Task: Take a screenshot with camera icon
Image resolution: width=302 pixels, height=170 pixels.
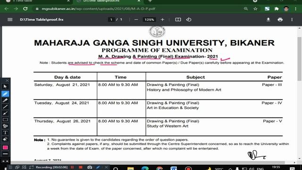Action: 90,167
